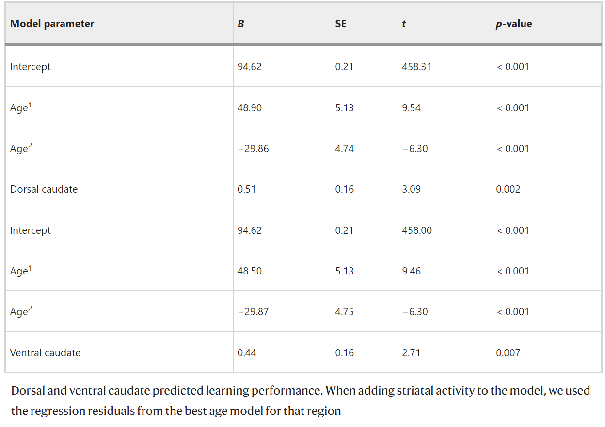Click the SE value 4.74
605x427 pixels.
point(344,149)
